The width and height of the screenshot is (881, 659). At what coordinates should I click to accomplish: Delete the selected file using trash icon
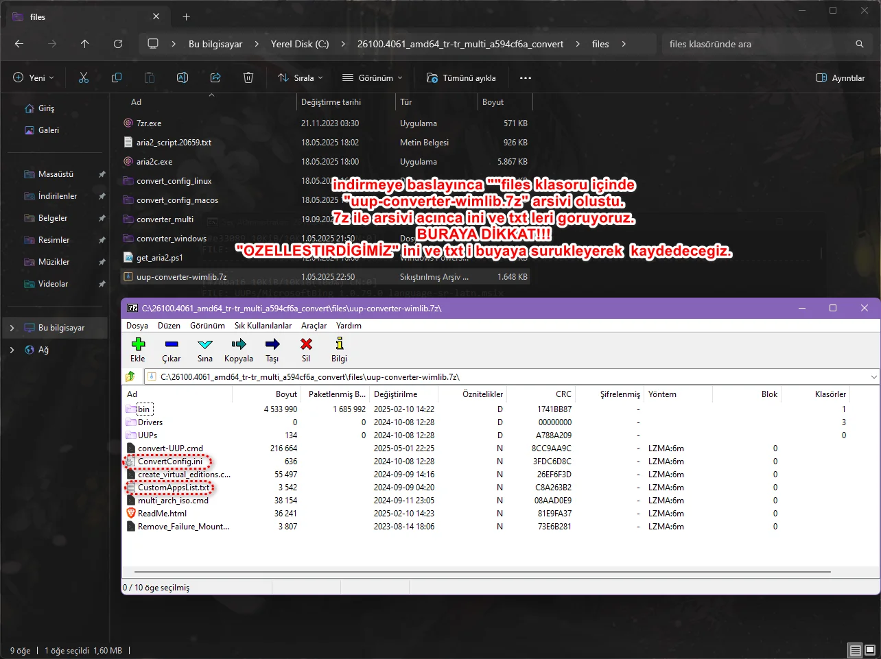tap(248, 77)
